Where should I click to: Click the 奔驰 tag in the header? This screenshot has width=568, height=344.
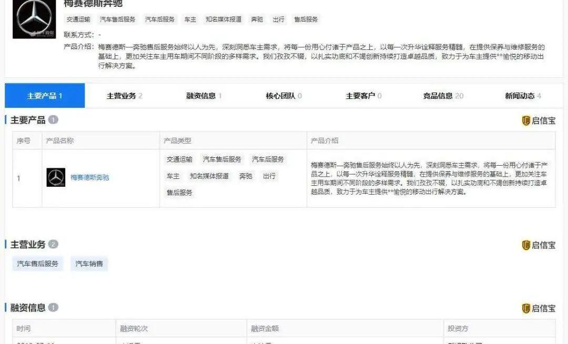pyautogui.click(x=257, y=19)
